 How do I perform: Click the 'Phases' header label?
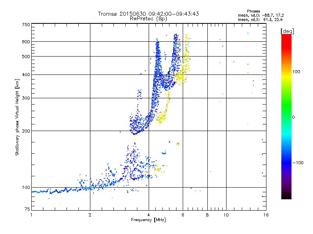point(253,11)
